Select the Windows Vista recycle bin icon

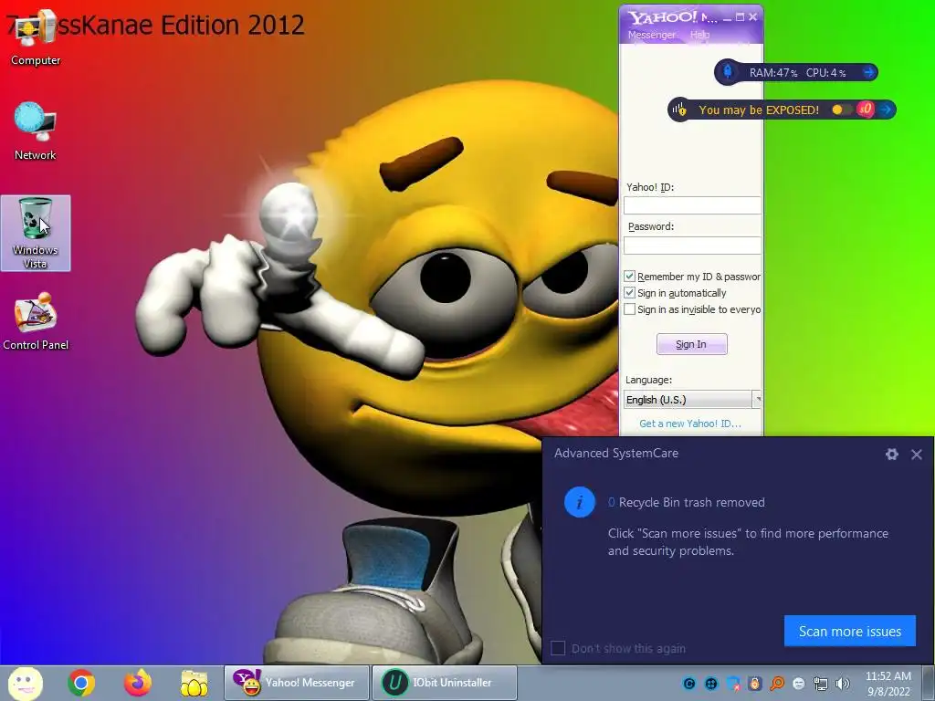point(36,233)
